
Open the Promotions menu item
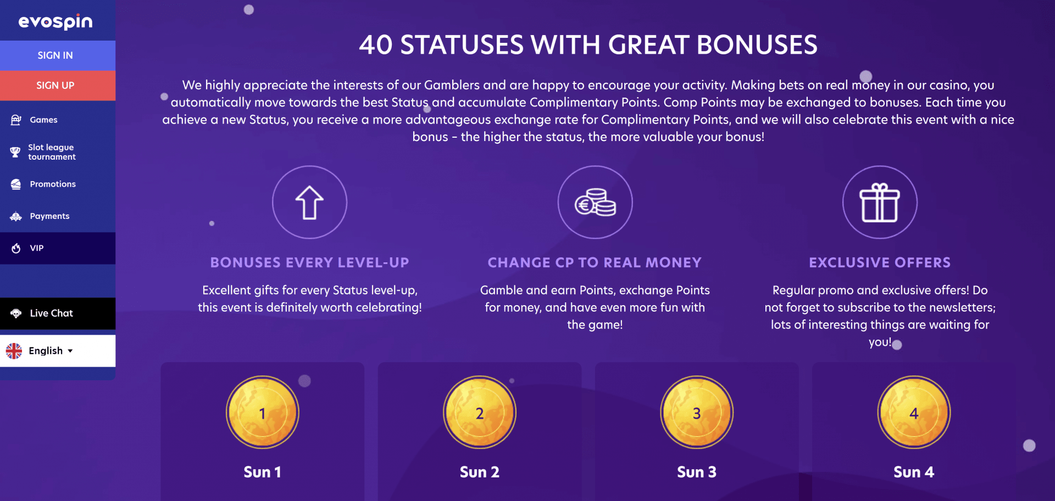pyautogui.click(x=53, y=184)
